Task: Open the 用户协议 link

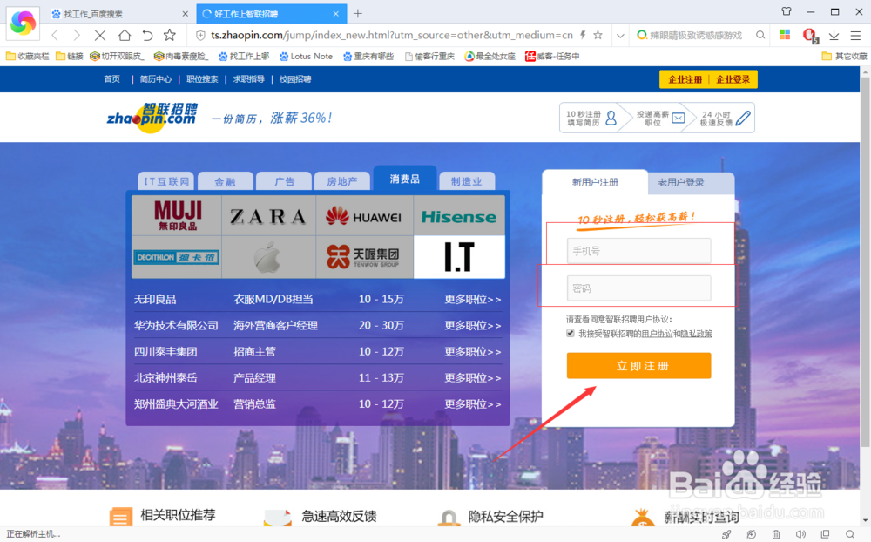Action: click(657, 334)
